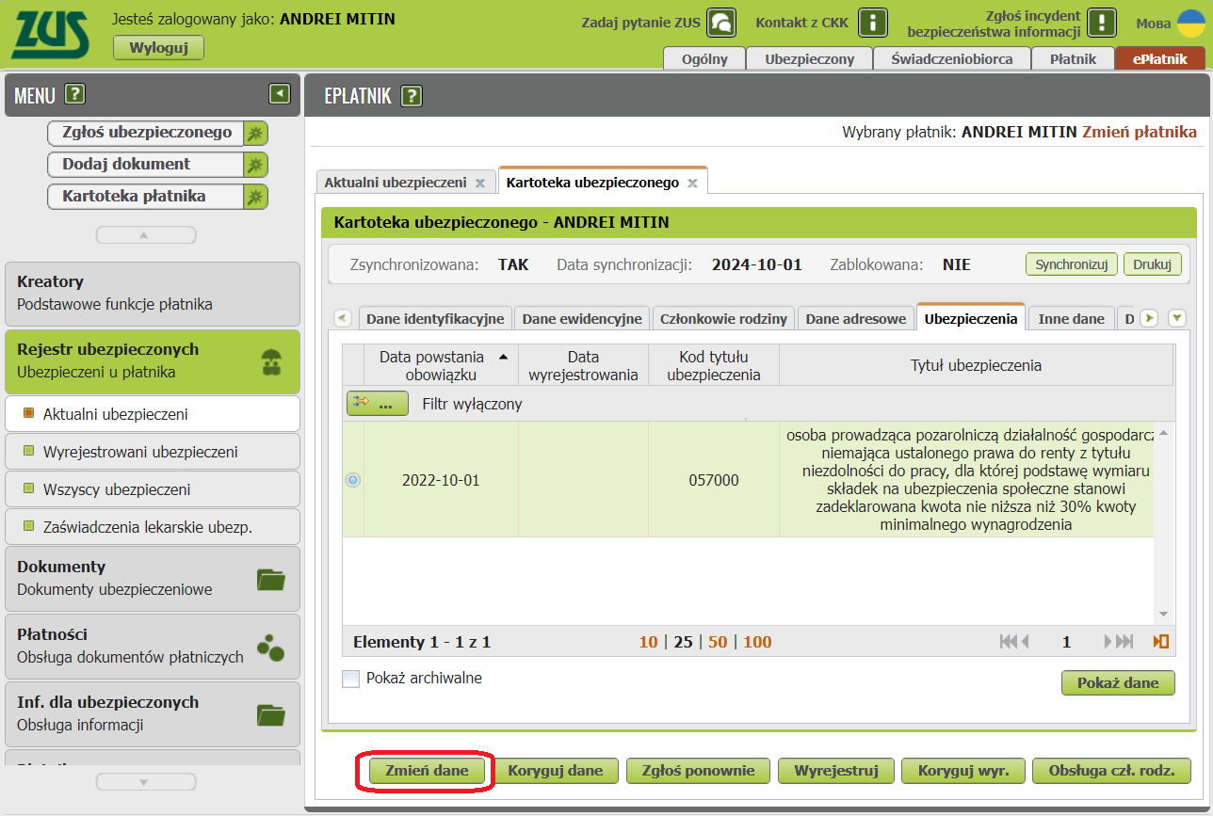Enable the Pokaż archiwalne checkbox
The width and height of the screenshot is (1213, 816).
[x=351, y=679]
